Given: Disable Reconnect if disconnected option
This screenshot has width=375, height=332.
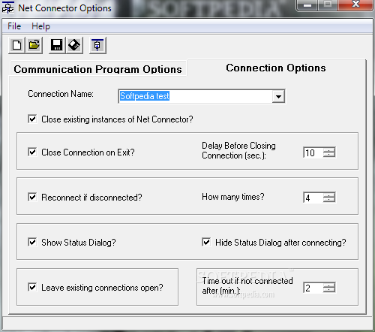Looking at the screenshot, I should tap(32, 197).
